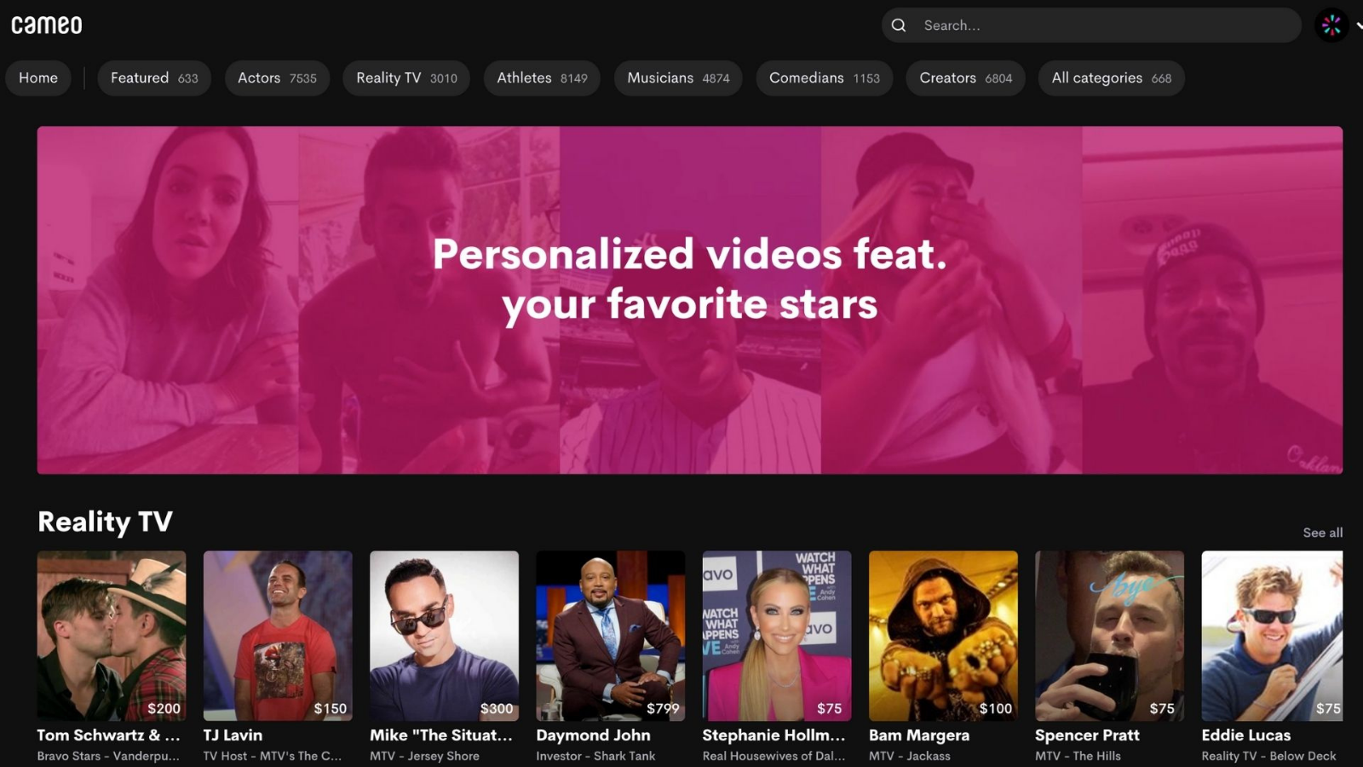Switch to Reality TV category
Image resolution: width=1363 pixels, height=767 pixels.
point(406,78)
